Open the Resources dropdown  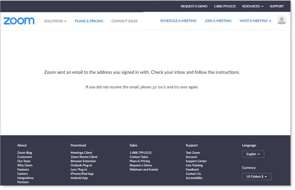tap(253, 6)
